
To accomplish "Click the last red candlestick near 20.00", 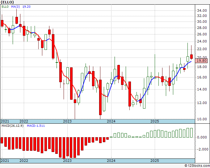I will [191, 57].
